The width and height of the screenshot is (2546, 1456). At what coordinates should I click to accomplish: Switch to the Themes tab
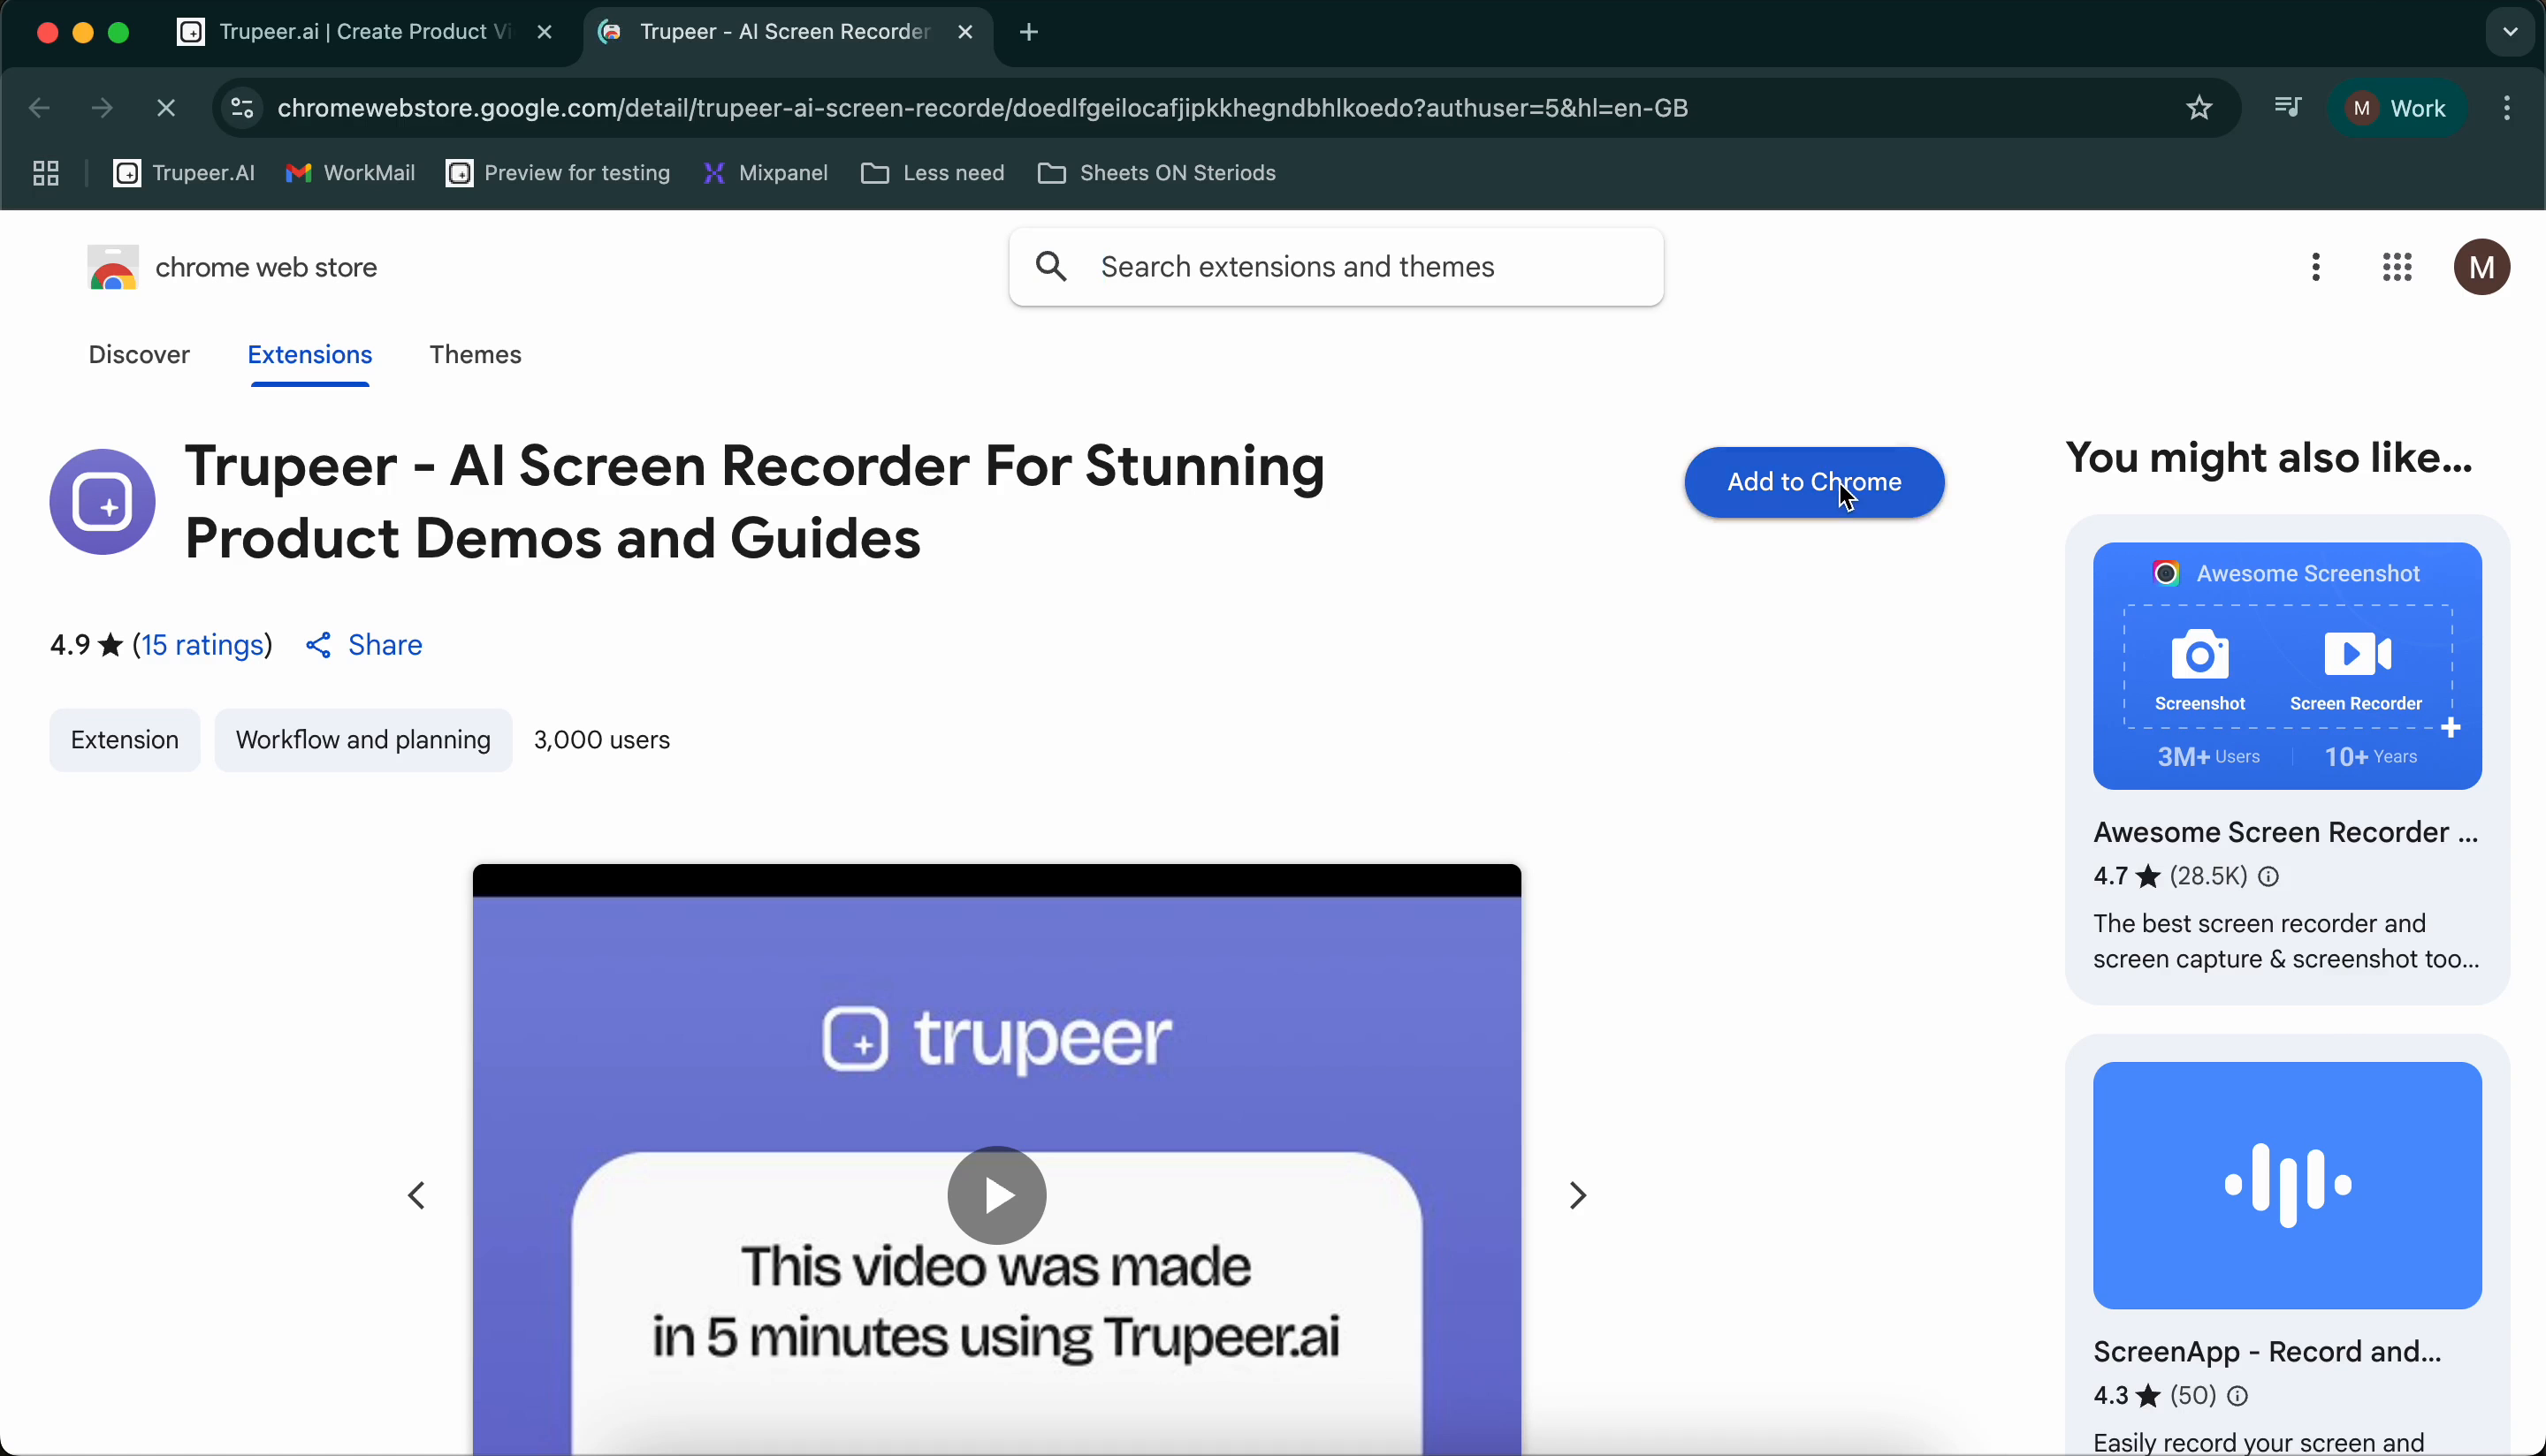(474, 355)
